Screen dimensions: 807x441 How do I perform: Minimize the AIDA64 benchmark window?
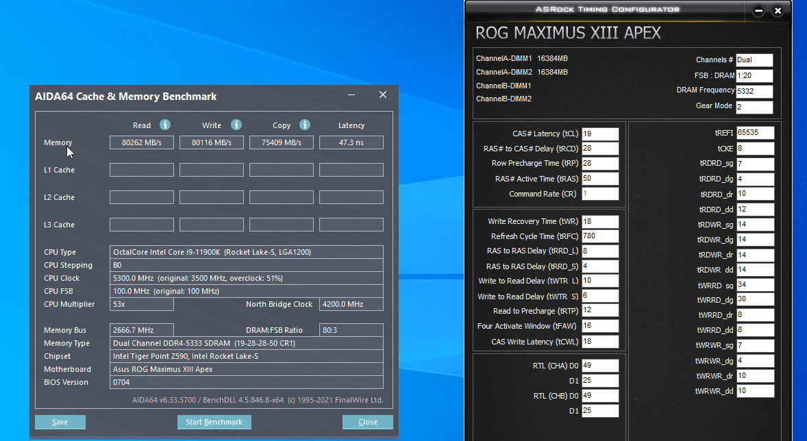[351, 94]
